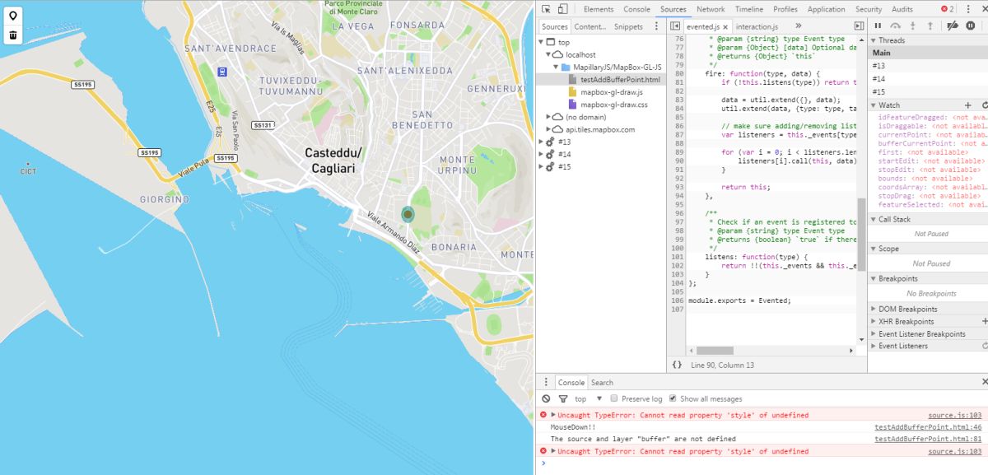988x475 pixels.
Task: Expand the #13 worker in the navigator tree
Action: click(x=541, y=142)
